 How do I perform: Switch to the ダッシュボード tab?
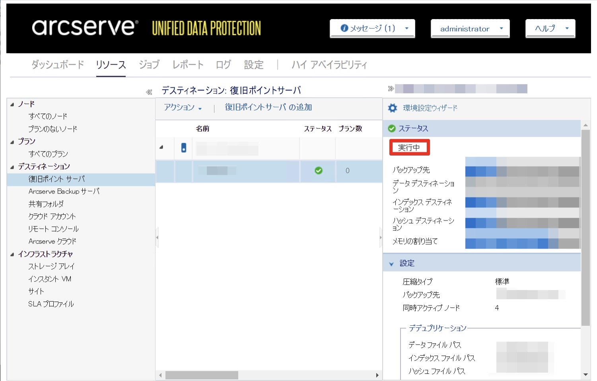point(58,65)
